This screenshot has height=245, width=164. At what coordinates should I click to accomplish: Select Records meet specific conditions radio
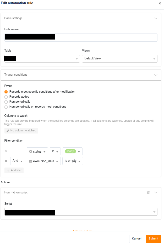6,92
